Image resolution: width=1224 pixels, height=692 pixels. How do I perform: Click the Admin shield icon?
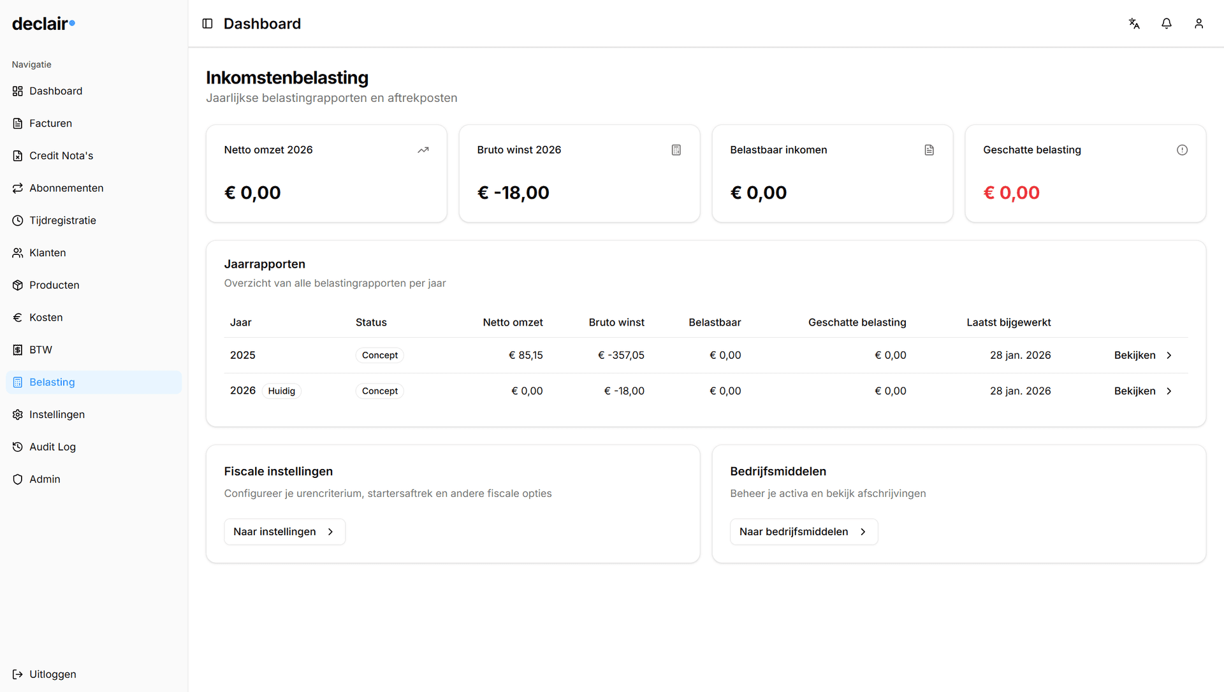tap(18, 480)
